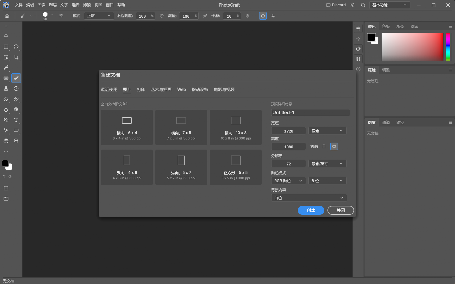
Task: Click the 关闭 button in the dialog
Action: click(x=341, y=210)
